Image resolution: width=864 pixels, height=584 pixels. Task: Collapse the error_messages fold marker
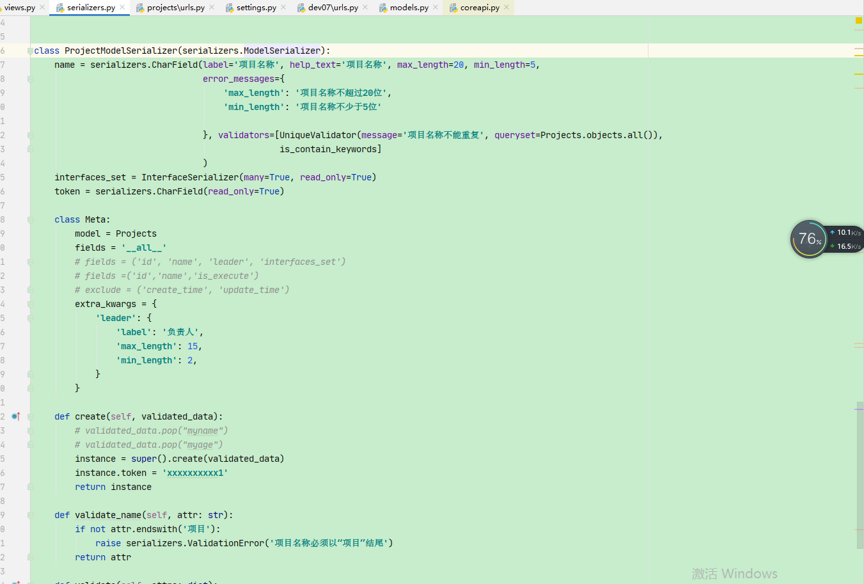30,79
